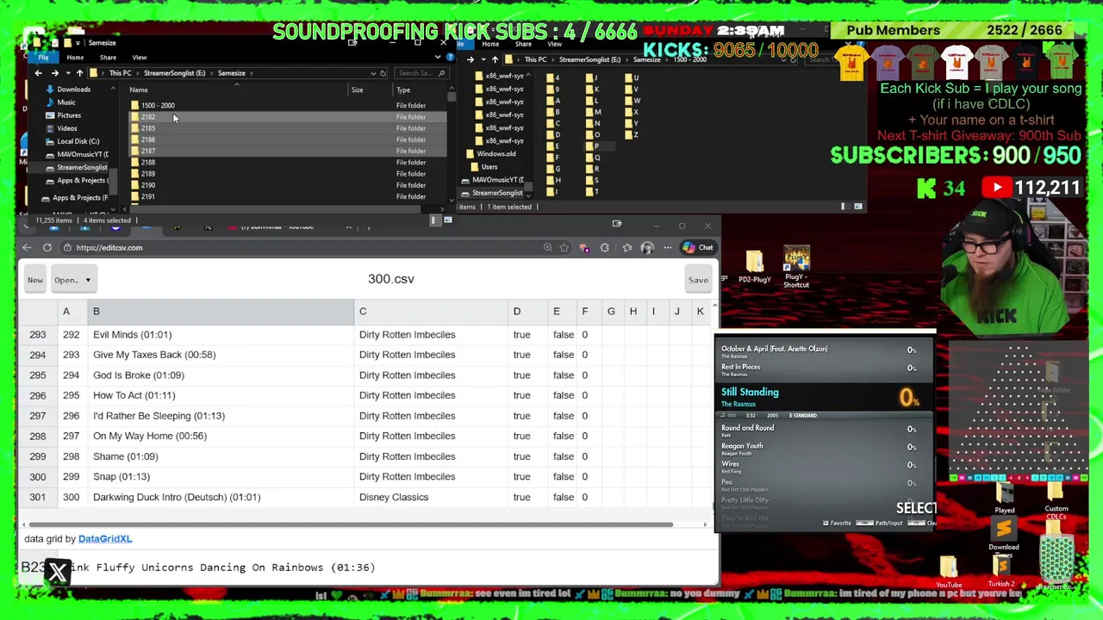Click 'This PC' in Samesize breadcrumb
Viewport: 1103px width, 620px height.
(120, 73)
